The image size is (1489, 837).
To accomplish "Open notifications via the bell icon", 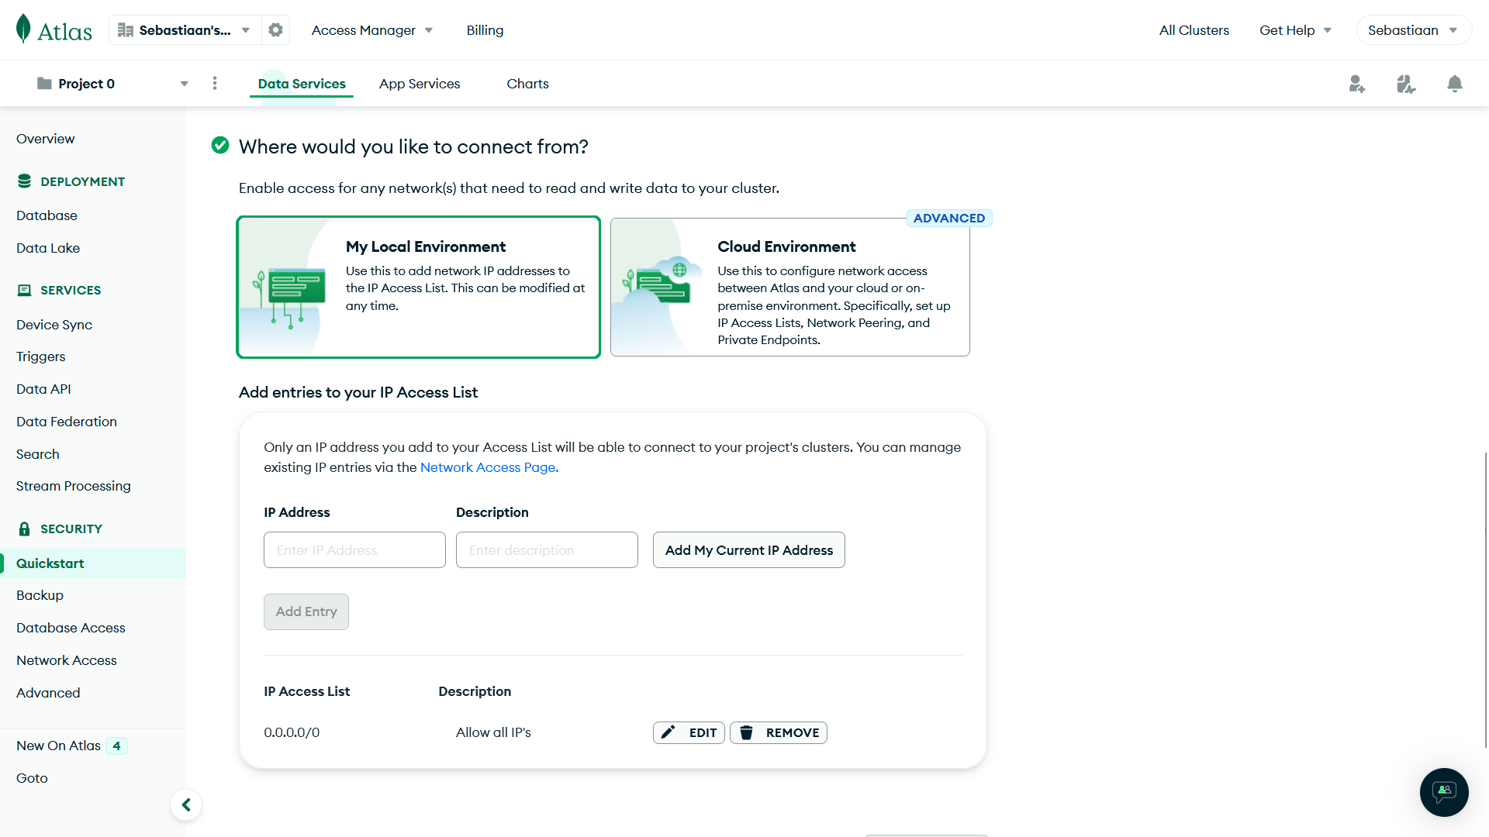I will pos(1455,84).
